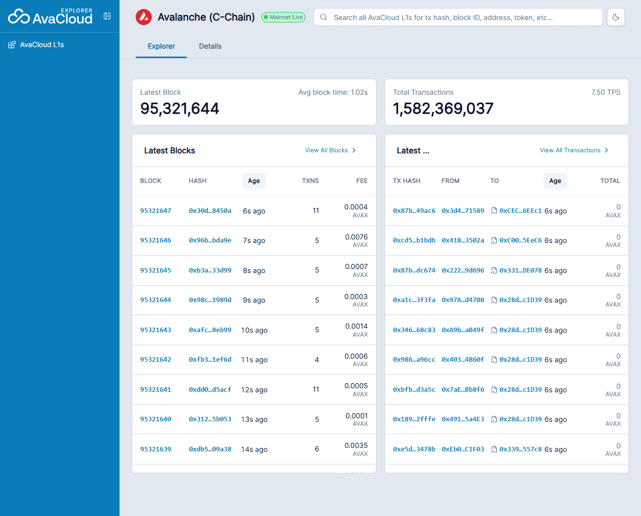Image resolution: width=641 pixels, height=516 pixels.
Task: Open block hash 0xafc...8eb99
Action: [x=210, y=330]
